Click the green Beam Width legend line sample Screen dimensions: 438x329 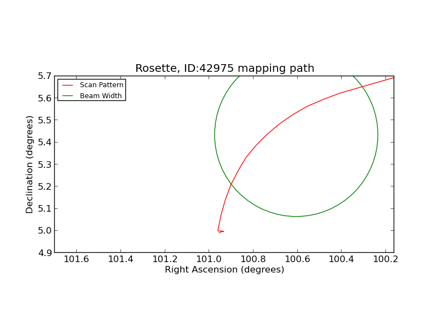click(x=67, y=96)
